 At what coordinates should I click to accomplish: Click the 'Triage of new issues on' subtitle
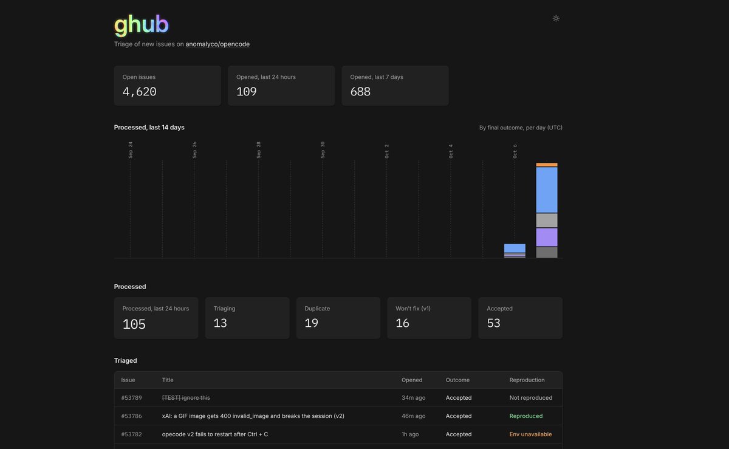pyautogui.click(x=149, y=44)
